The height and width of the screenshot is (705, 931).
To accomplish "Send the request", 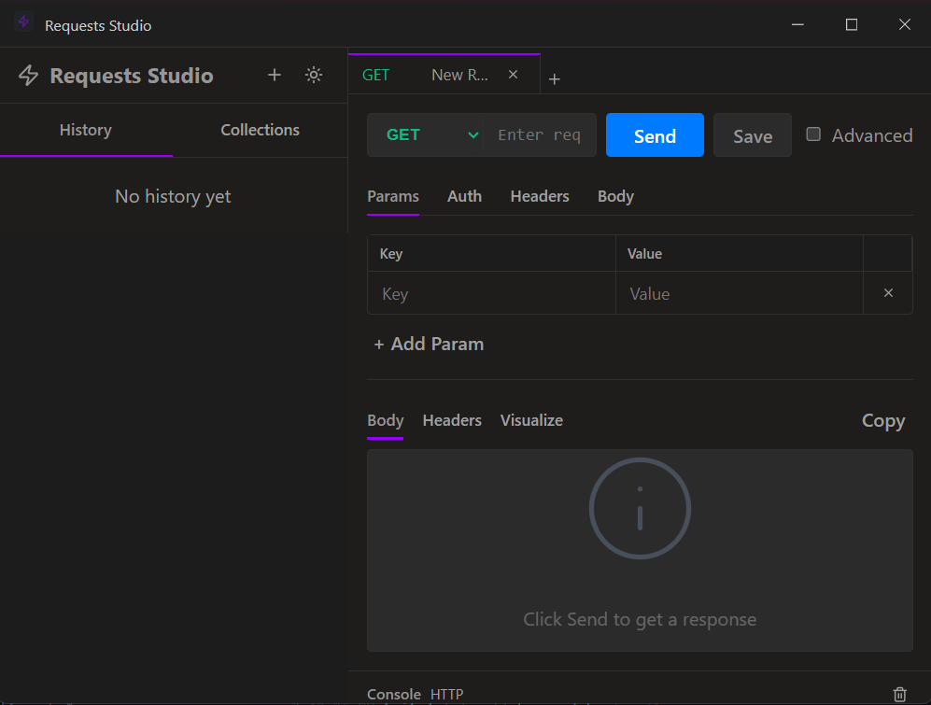I will point(655,134).
